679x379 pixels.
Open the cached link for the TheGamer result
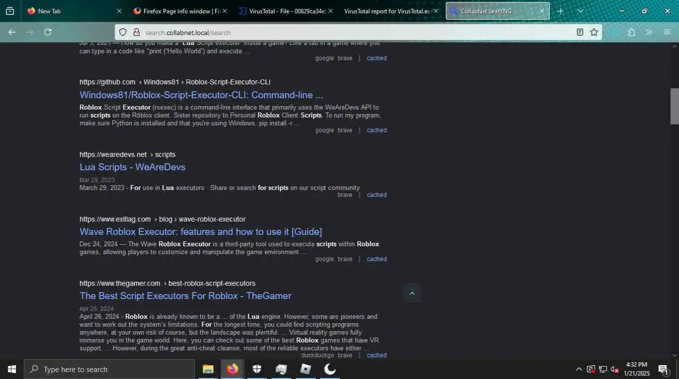(x=377, y=355)
